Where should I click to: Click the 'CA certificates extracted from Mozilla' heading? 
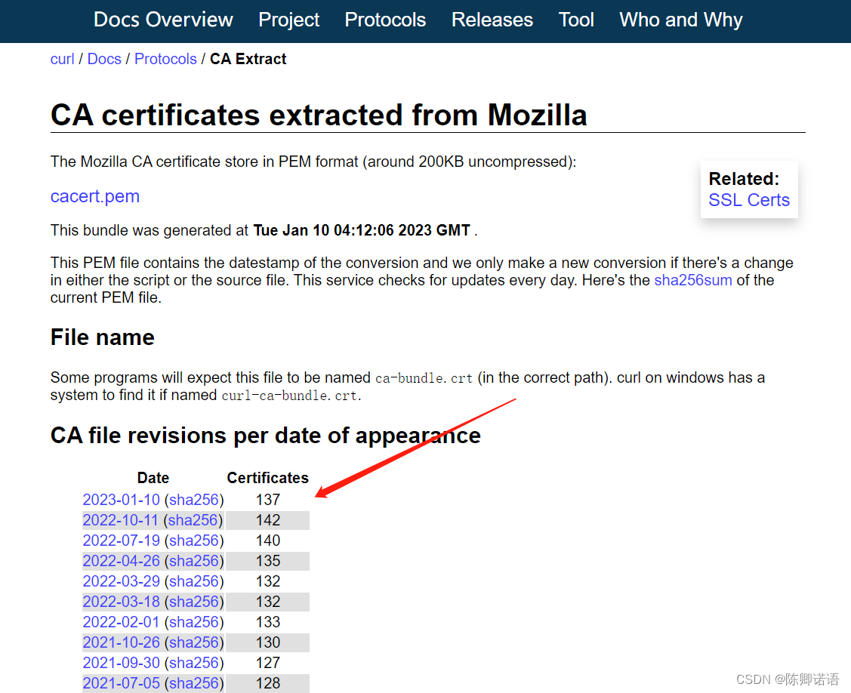point(319,115)
